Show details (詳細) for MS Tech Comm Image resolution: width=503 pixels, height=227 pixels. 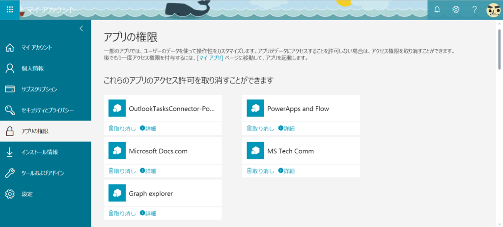pyautogui.click(x=286, y=171)
